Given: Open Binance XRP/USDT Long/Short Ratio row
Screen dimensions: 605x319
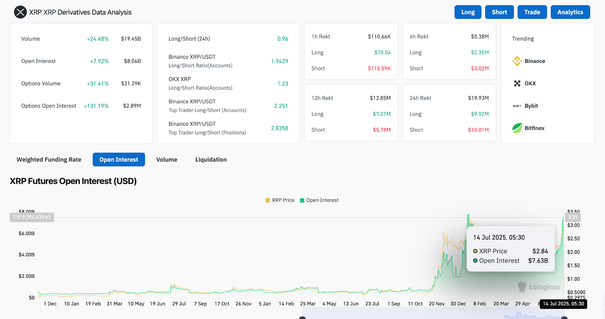Looking at the screenshot, I should click(228, 61).
